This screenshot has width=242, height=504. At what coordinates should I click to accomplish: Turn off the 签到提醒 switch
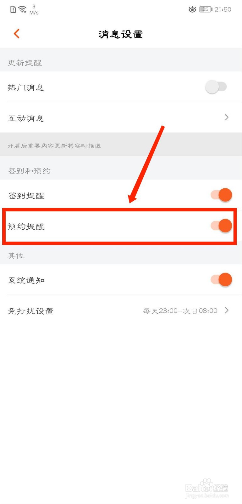(221, 195)
